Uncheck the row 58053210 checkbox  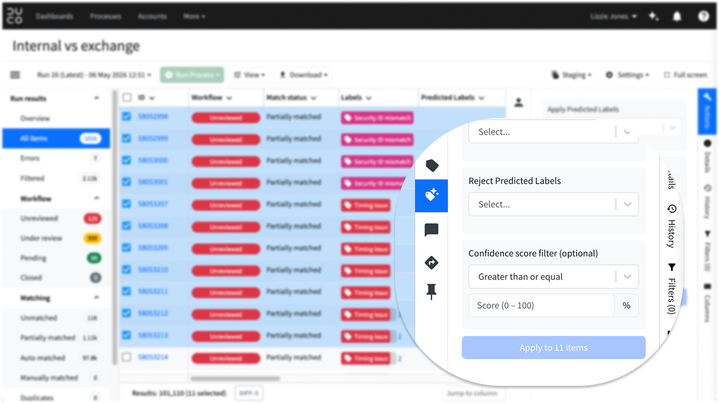[x=126, y=270]
